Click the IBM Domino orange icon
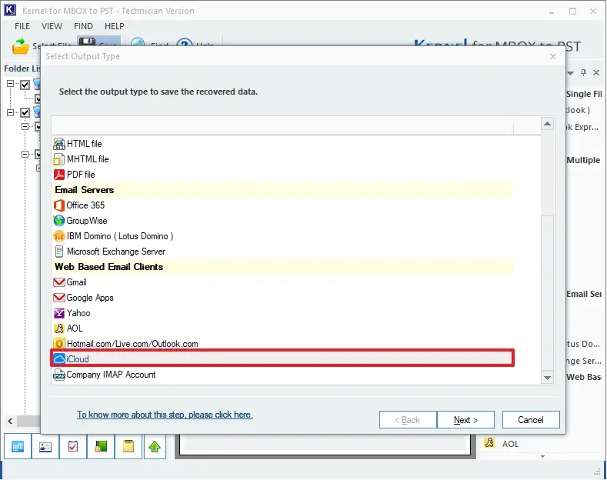This screenshot has width=607, height=480. point(58,236)
